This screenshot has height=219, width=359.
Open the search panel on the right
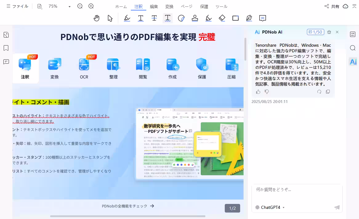click(x=353, y=48)
